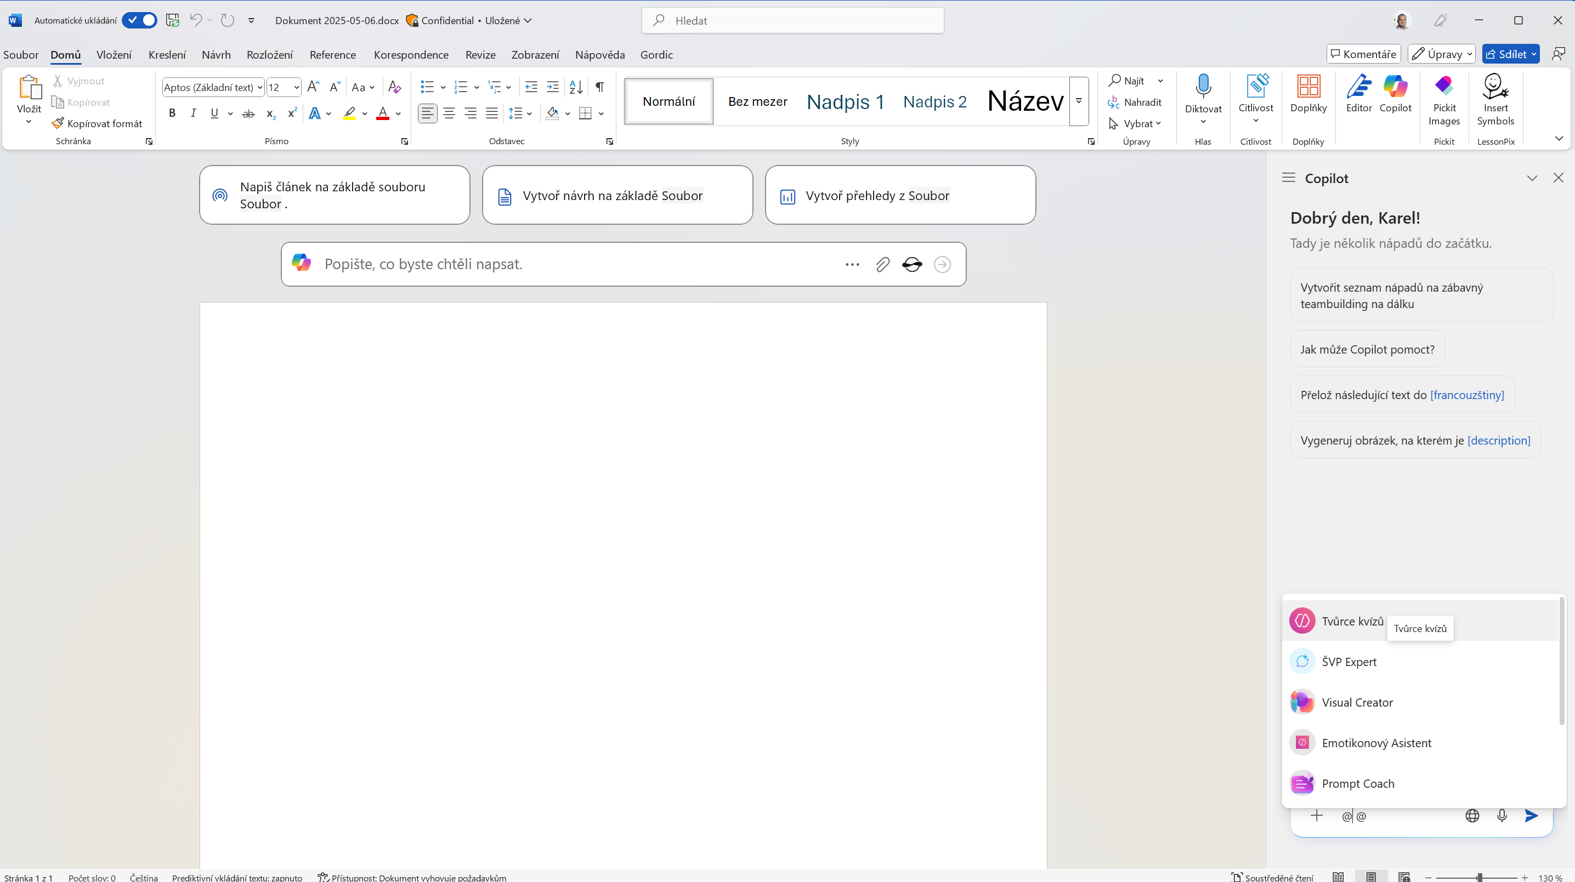This screenshot has height=882, width=1575.
Task: Toggle Underline formatting
Action: click(214, 113)
